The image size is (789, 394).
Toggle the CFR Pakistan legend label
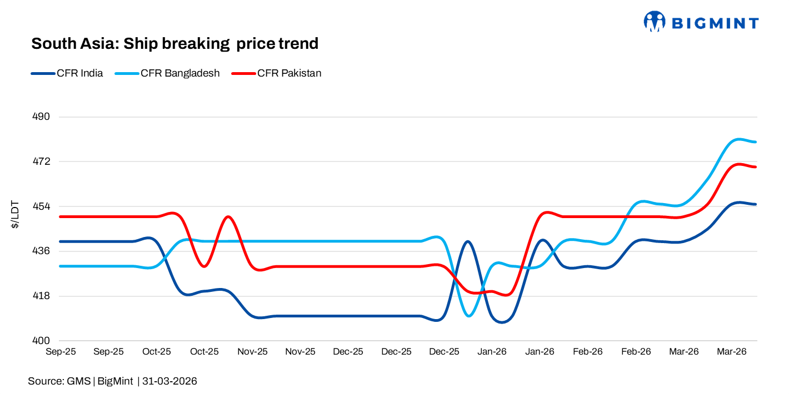pos(289,73)
